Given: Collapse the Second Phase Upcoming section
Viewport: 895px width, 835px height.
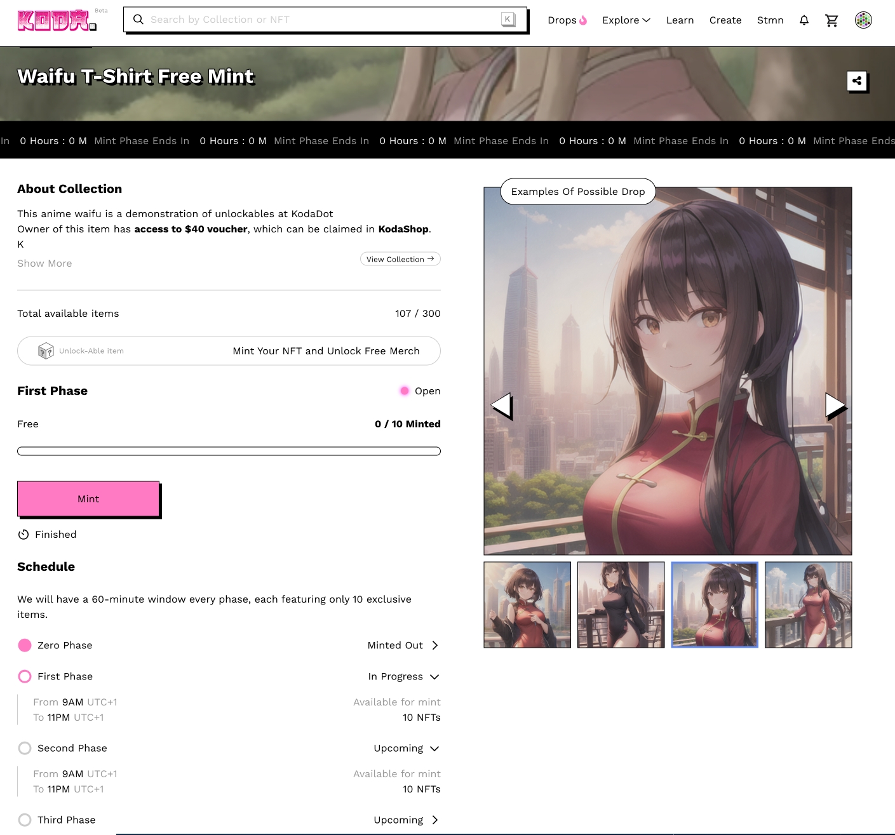Looking at the screenshot, I should click(x=434, y=749).
